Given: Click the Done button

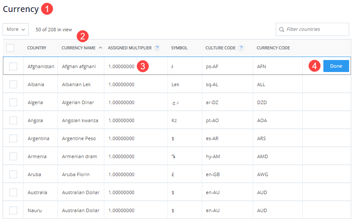Looking at the screenshot, I should (336, 66).
